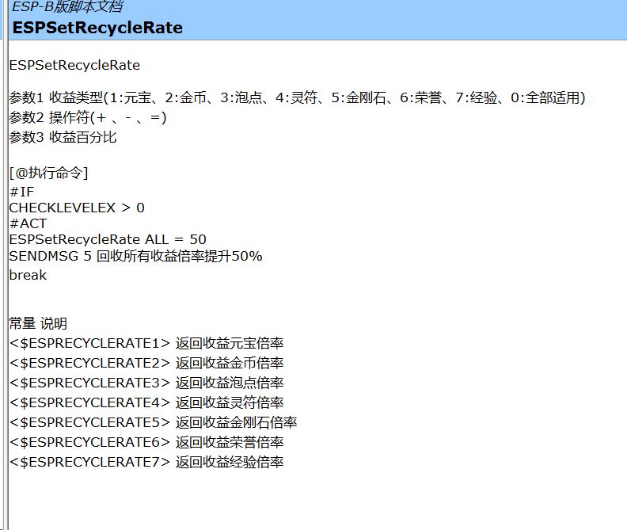Screen dimensions: 627x530
Task: Click the <$ESPRECYCLERATE1> 元宝倍率 constant
Action: [x=146, y=343]
